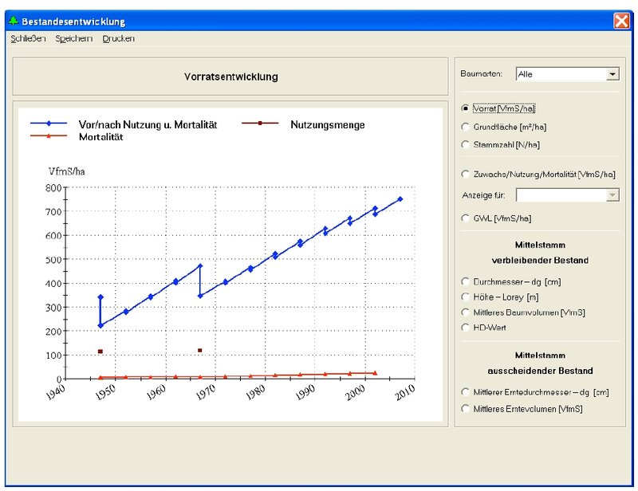638x491 pixels.
Task: Choose the Stammzahl [N/ha] radio button
Action: point(466,144)
